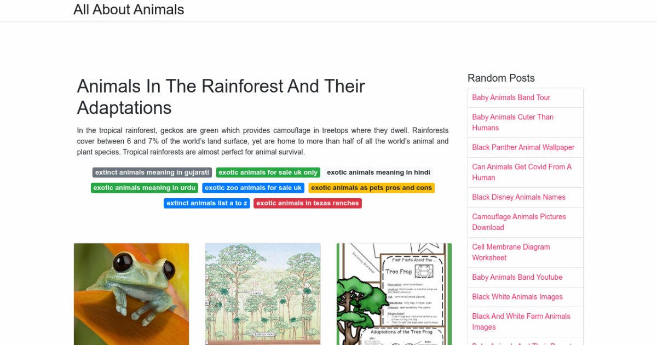Viewport: 657px width, 345px height.
Task: Open the 'Cell Membrane Diagram Worksheet' post
Action: pos(511,252)
